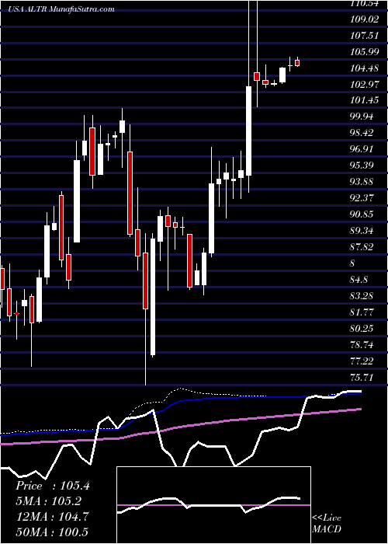Click the pink MACD signal line in inset
The image size is (388, 544).
click(213, 505)
